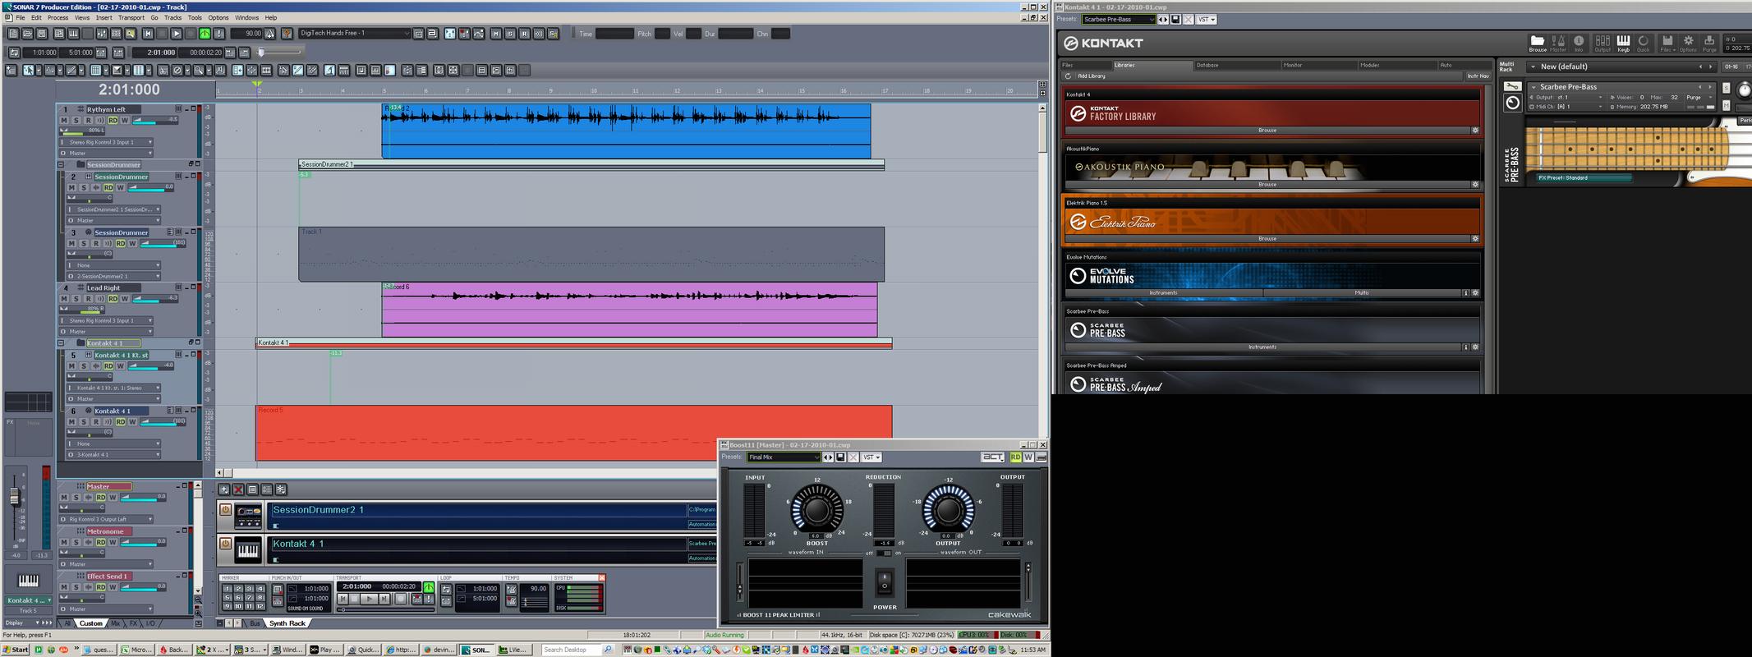Click Insert Synth icon in Synth Rack

[x=223, y=489]
